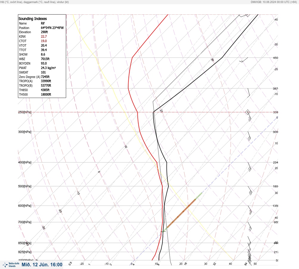Click the Vedurstofa Islands logo
The width and height of the screenshot is (299, 269).
pos(11,265)
